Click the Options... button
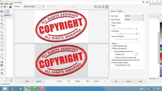This screenshot has height=91, width=162. point(39,81)
